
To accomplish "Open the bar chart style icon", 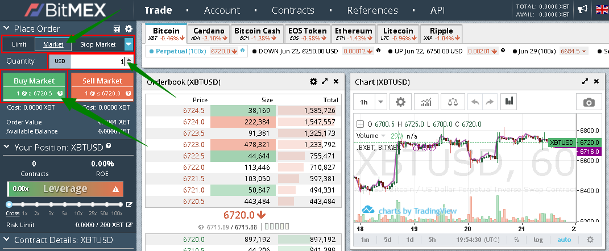I will (x=509, y=102).
